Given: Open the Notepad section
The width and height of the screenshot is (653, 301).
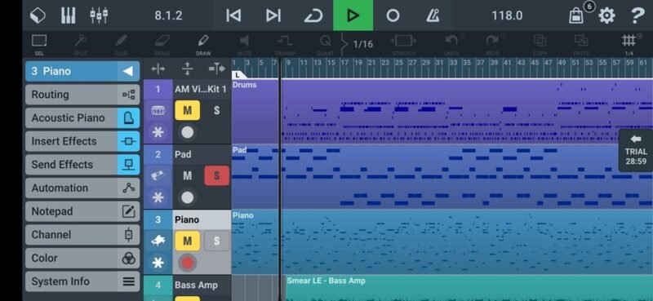Looking at the screenshot, I should [x=82, y=211].
